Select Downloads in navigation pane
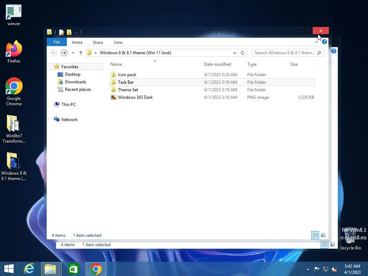 [75, 82]
